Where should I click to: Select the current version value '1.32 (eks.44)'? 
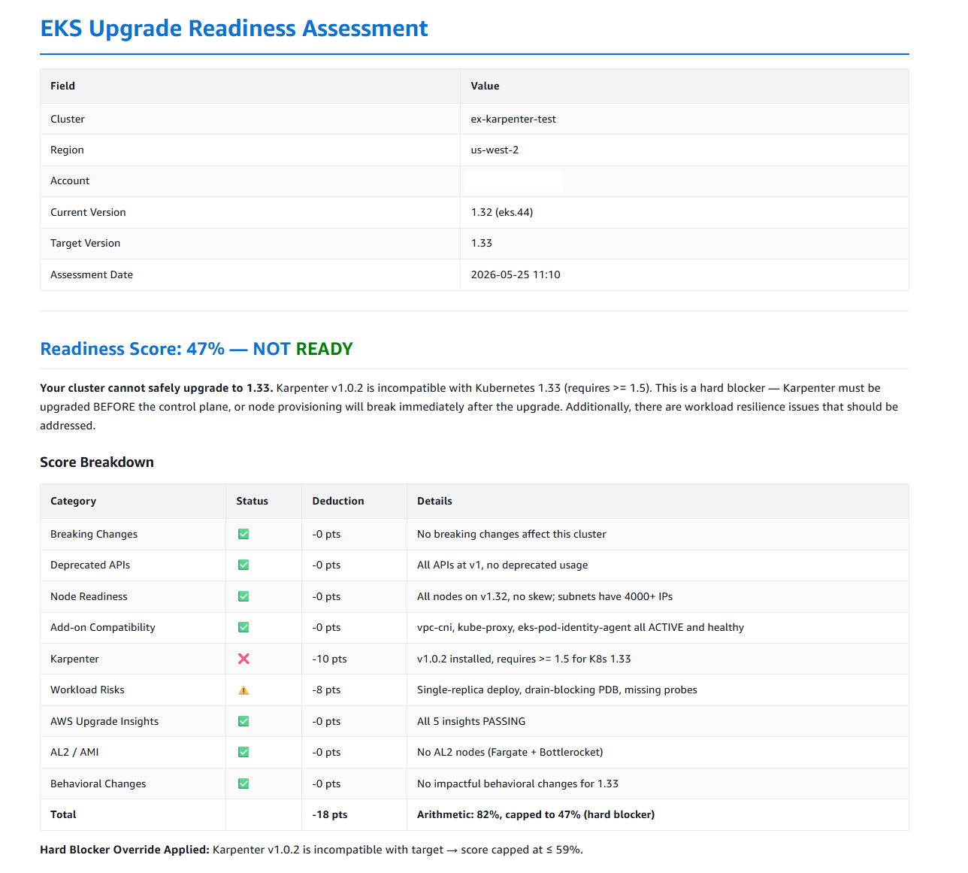[502, 212]
